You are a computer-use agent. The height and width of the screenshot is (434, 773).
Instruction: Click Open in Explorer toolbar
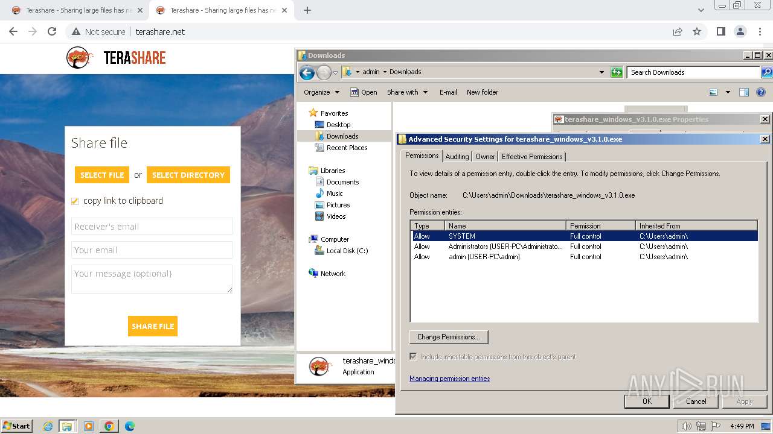(364, 92)
